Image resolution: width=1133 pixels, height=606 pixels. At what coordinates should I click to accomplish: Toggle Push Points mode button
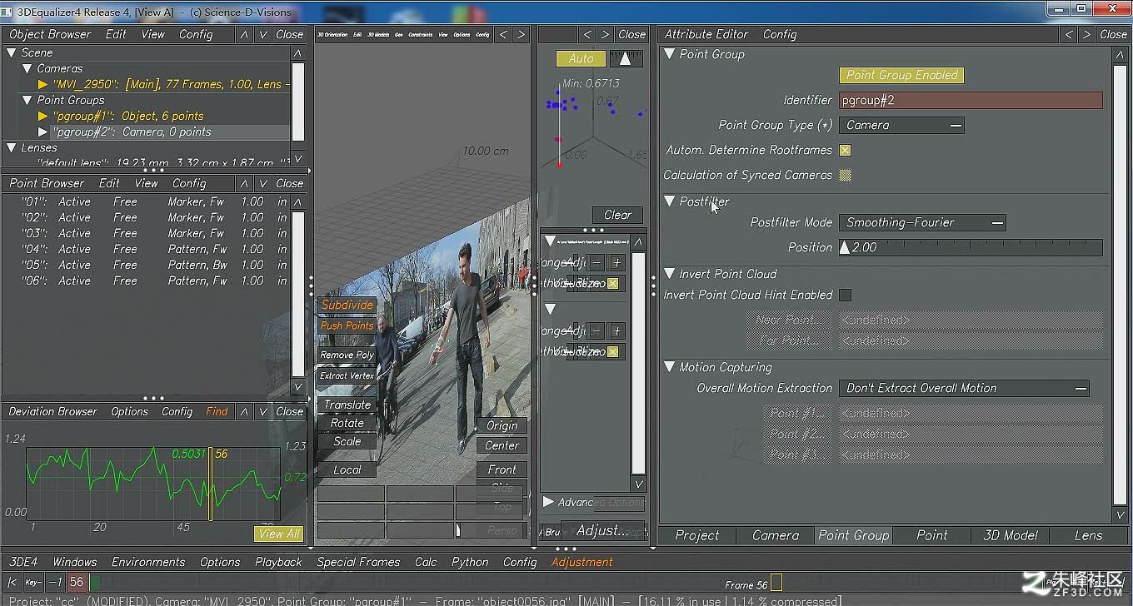coord(347,325)
